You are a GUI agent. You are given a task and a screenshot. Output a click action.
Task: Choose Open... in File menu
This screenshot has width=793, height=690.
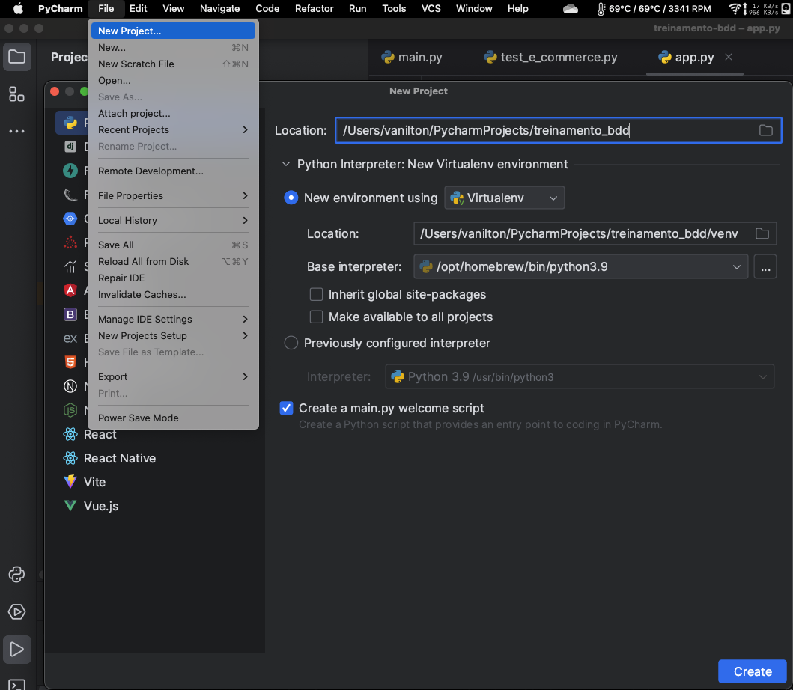coord(173,80)
